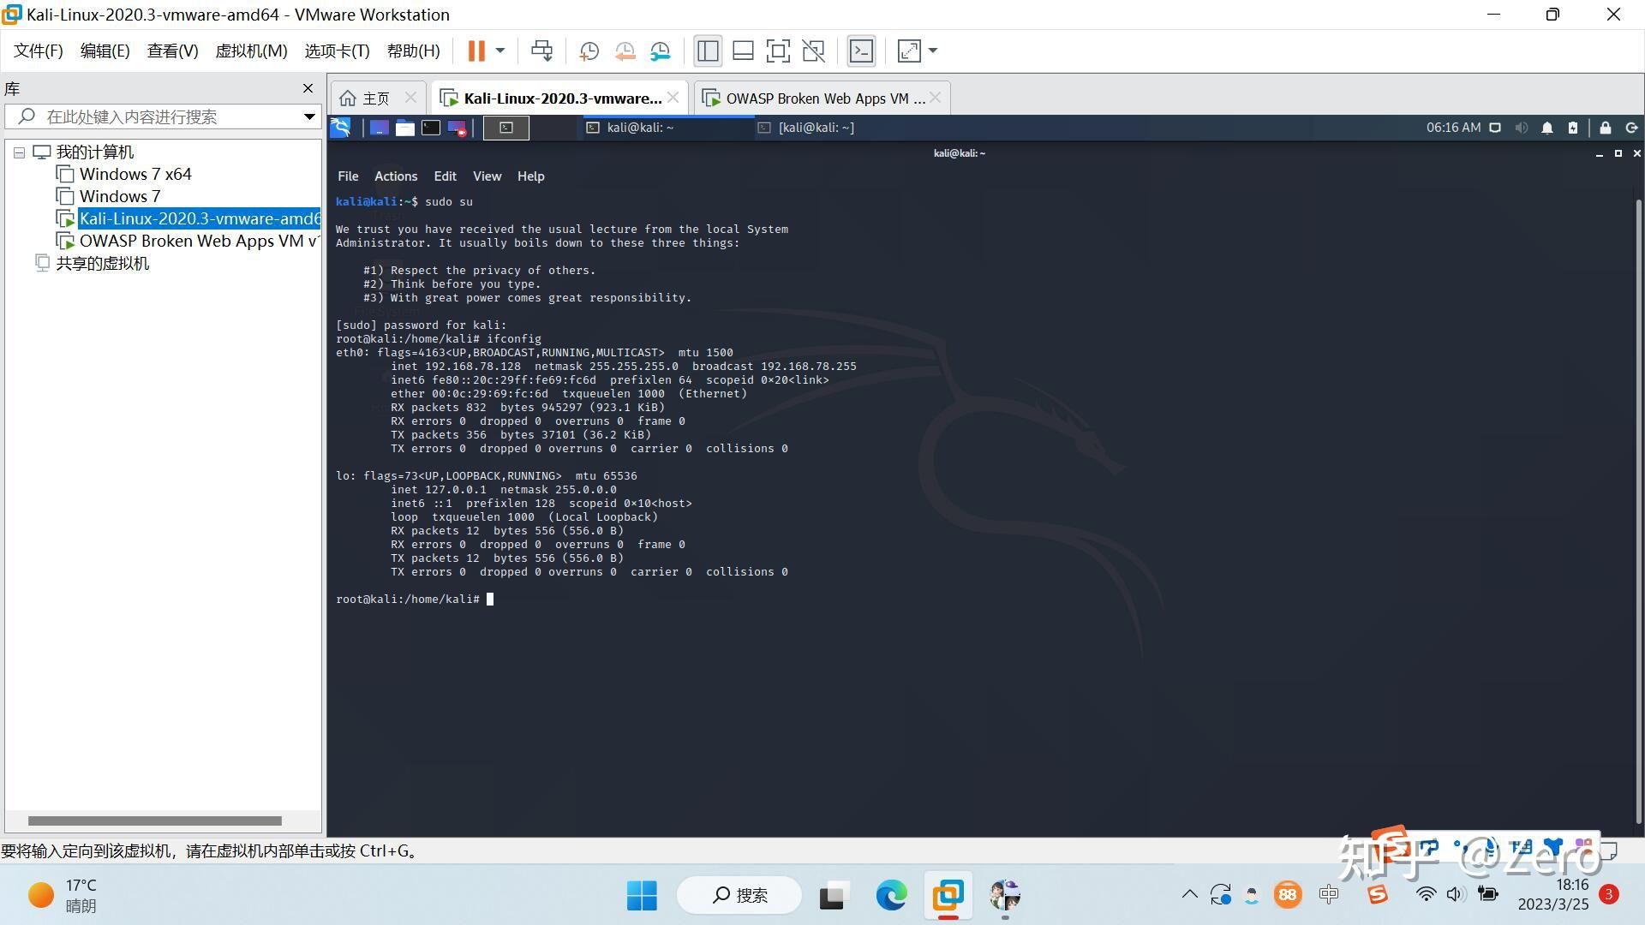Click the highlighted terminal workspace button in Kali panel
The width and height of the screenshot is (1645, 925).
[x=506, y=128]
